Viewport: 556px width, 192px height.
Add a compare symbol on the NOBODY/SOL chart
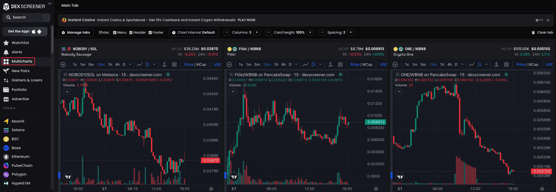[x=63, y=65]
